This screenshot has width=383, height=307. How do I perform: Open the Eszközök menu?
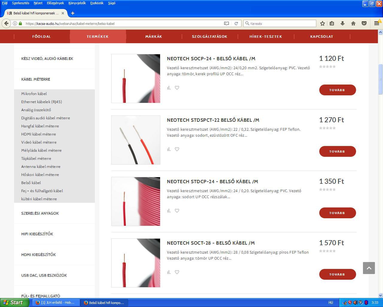97,3
